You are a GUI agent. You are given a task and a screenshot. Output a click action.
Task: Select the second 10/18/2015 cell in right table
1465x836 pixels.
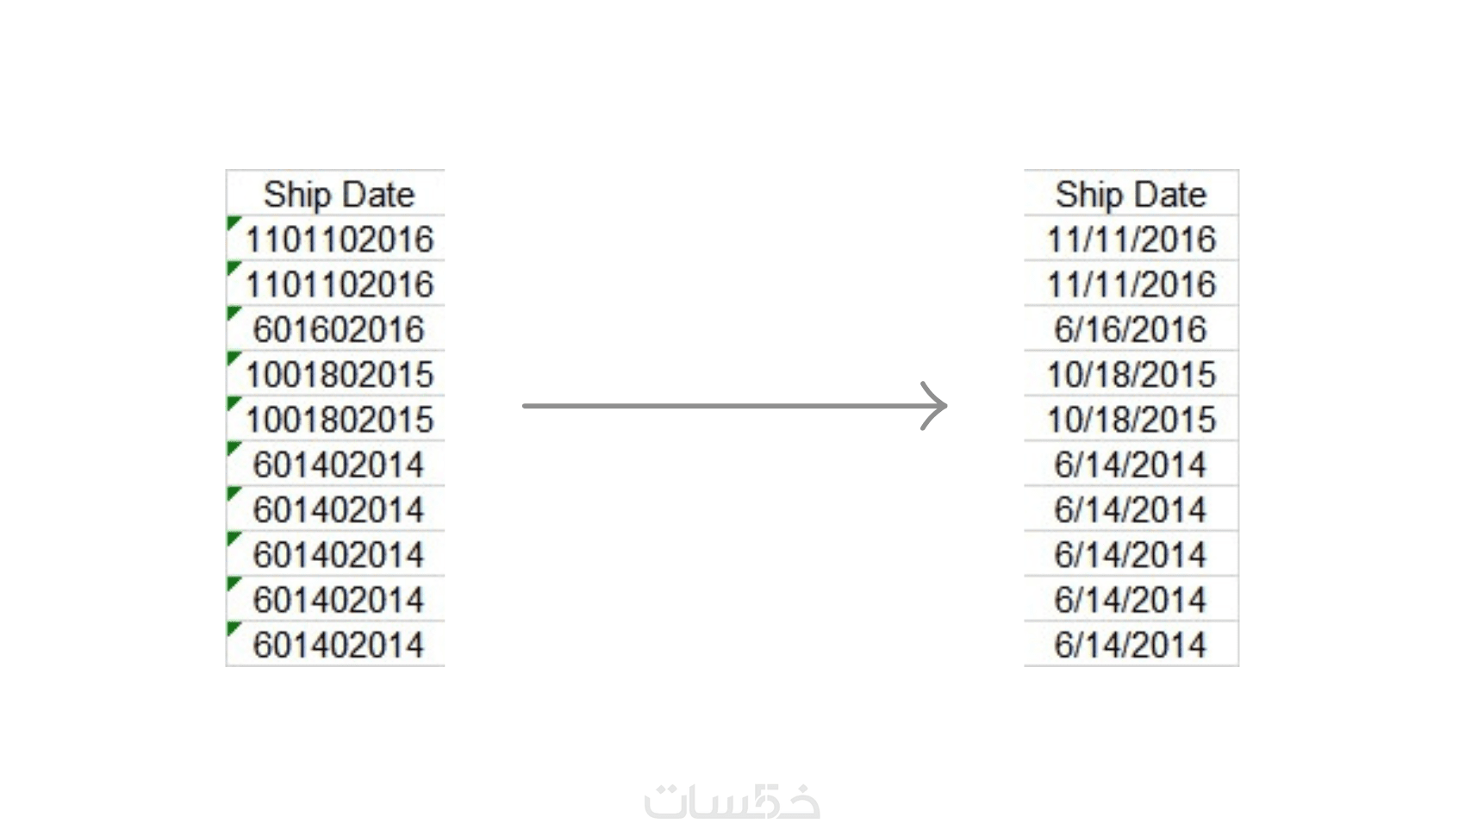pyautogui.click(x=1131, y=419)
